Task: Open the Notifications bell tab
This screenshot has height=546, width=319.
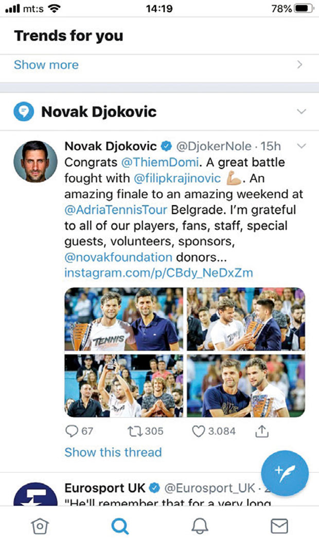Action: [200, 525]
